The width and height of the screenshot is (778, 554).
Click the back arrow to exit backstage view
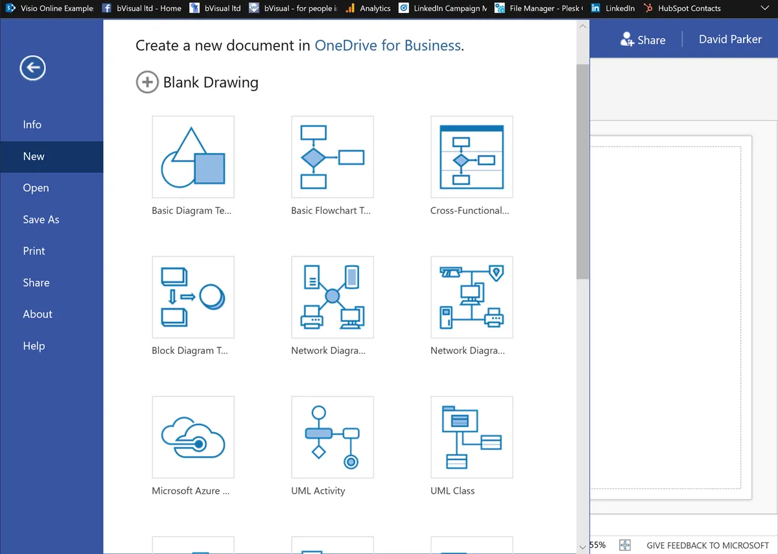pyautogui.click(x=32, y=67)
